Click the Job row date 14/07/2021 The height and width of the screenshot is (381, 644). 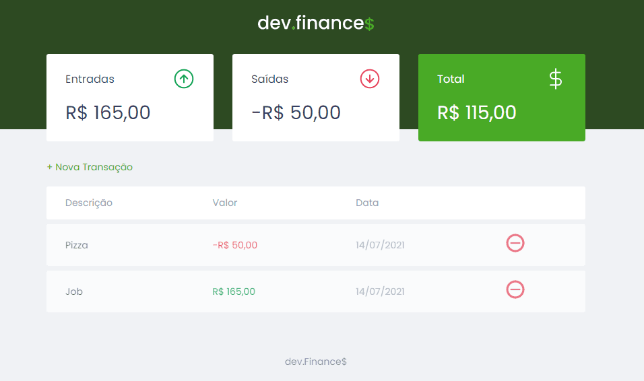[x=380, y=291]
